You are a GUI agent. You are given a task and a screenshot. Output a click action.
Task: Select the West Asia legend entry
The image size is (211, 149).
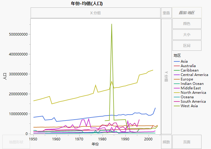186,106
